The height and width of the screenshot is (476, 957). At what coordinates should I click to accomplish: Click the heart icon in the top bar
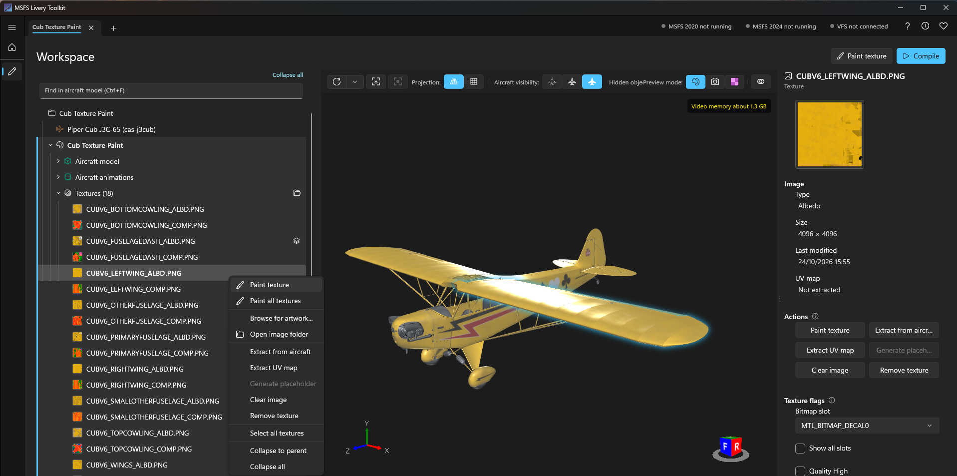(x=944, y=26)
